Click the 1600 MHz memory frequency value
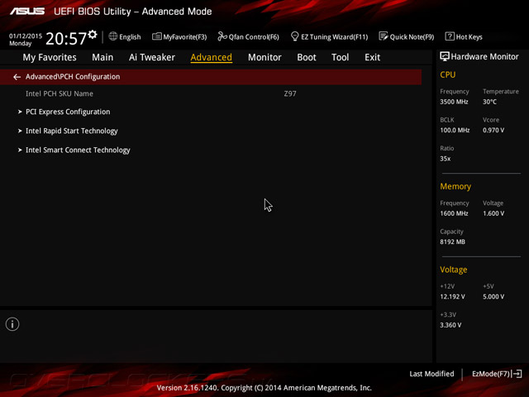 click(x=454, y=213)
